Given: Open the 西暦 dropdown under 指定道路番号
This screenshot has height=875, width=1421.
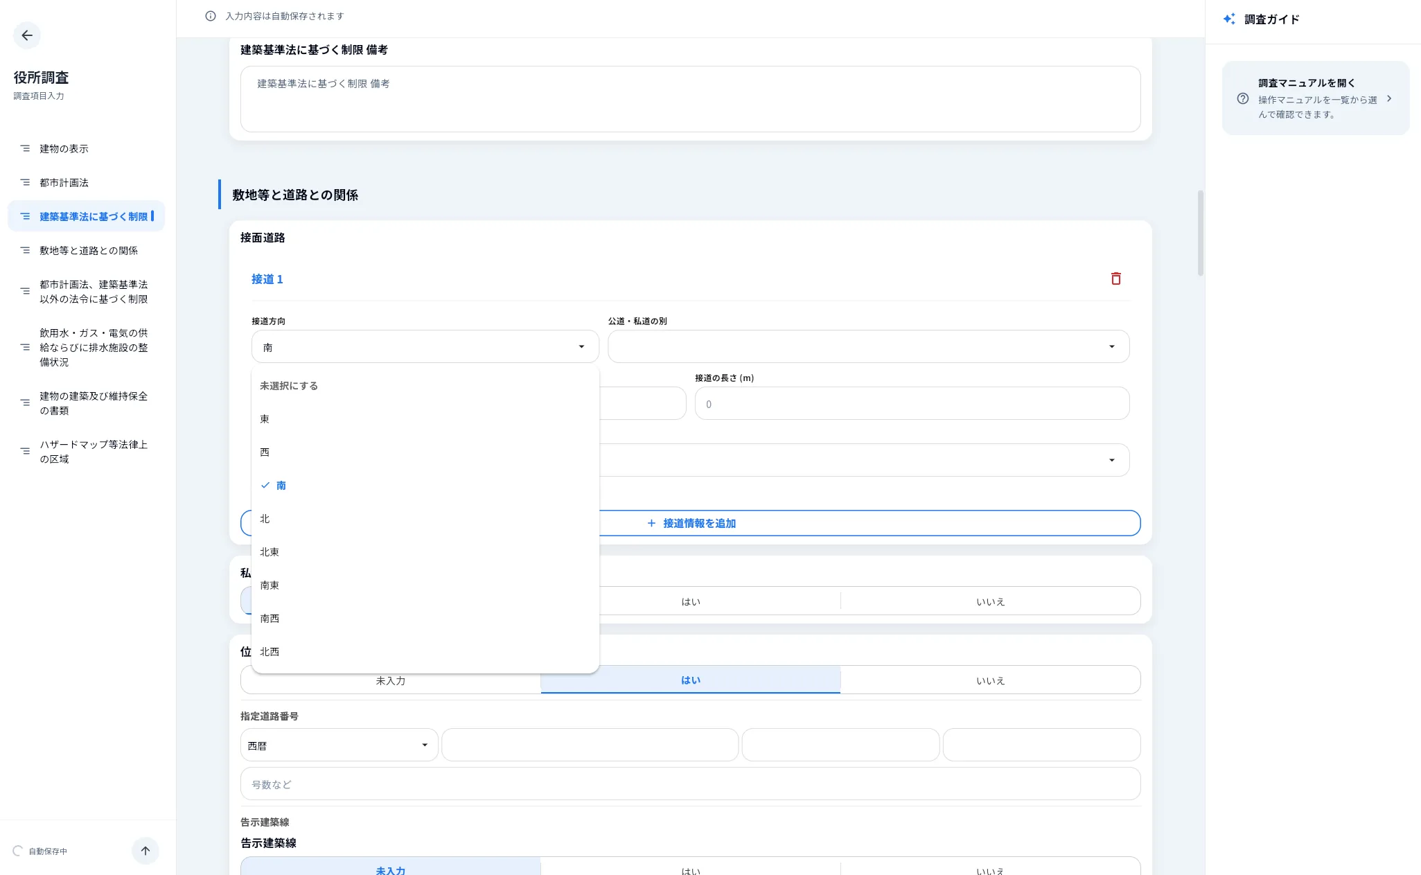Looking at the screenshot, I should 338,745.
